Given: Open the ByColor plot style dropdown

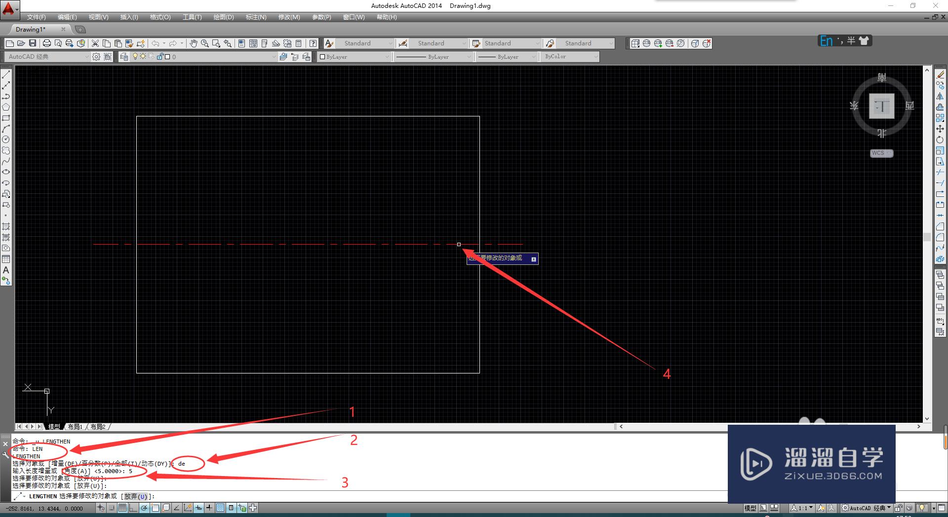Looking at the screenshot, I should (571, 57).
